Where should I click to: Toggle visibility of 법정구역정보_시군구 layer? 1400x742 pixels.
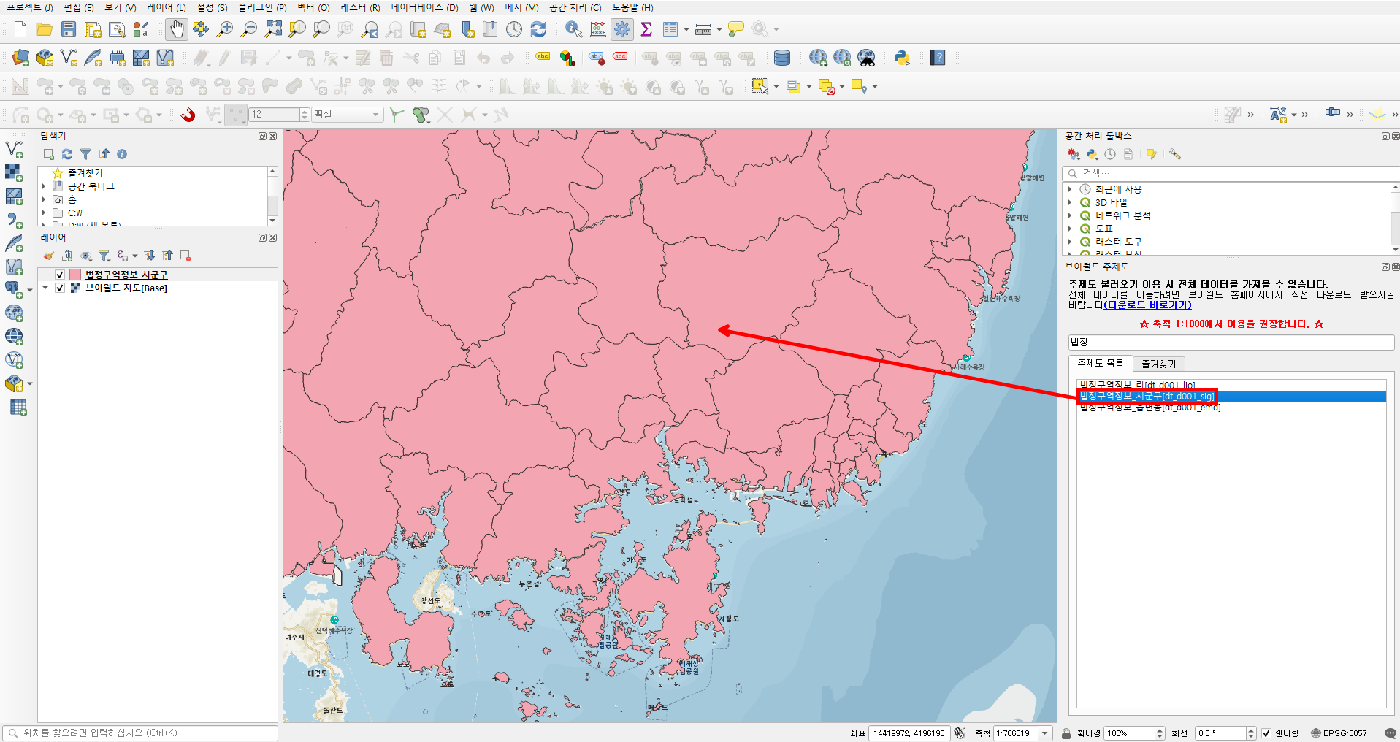click(x=60, y=275)
